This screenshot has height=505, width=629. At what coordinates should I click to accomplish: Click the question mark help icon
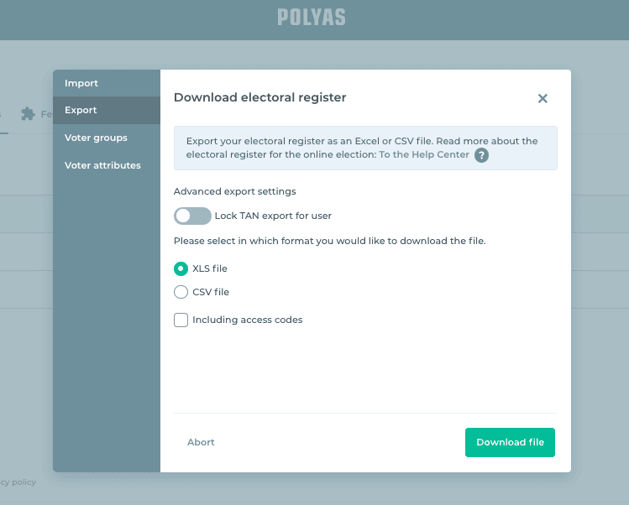[x=481, y=155]
